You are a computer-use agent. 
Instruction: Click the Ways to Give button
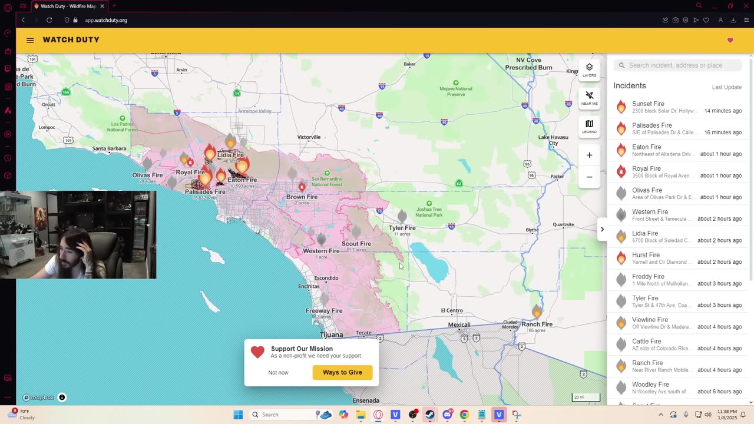[x=342, y=372]
